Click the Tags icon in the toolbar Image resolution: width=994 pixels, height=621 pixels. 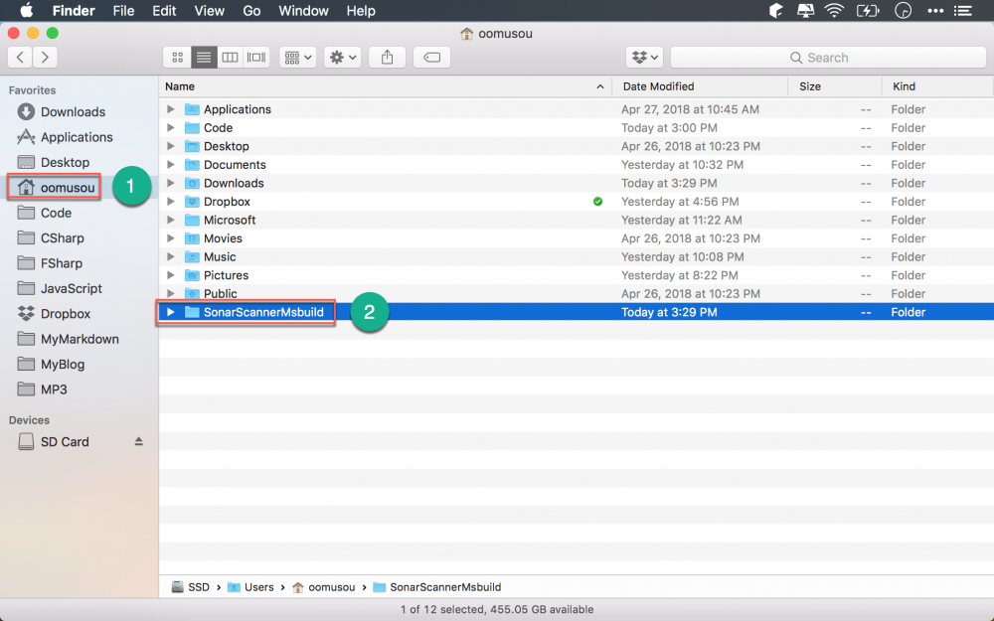pyautogui.click(x=431, y=57)
